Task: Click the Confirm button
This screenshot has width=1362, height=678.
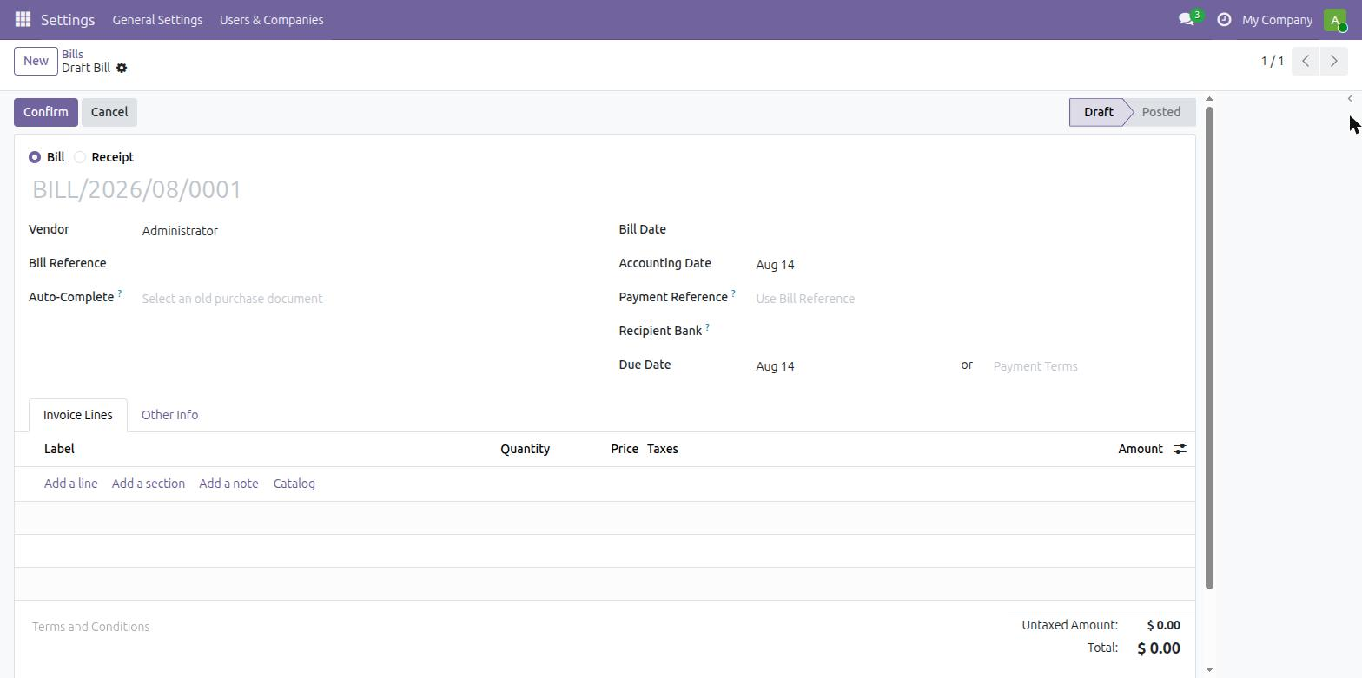Action: click(46, 112)
